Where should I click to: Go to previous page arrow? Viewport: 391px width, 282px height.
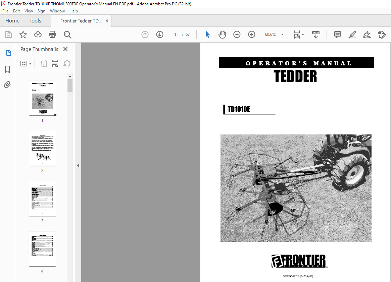pos(145,35)
